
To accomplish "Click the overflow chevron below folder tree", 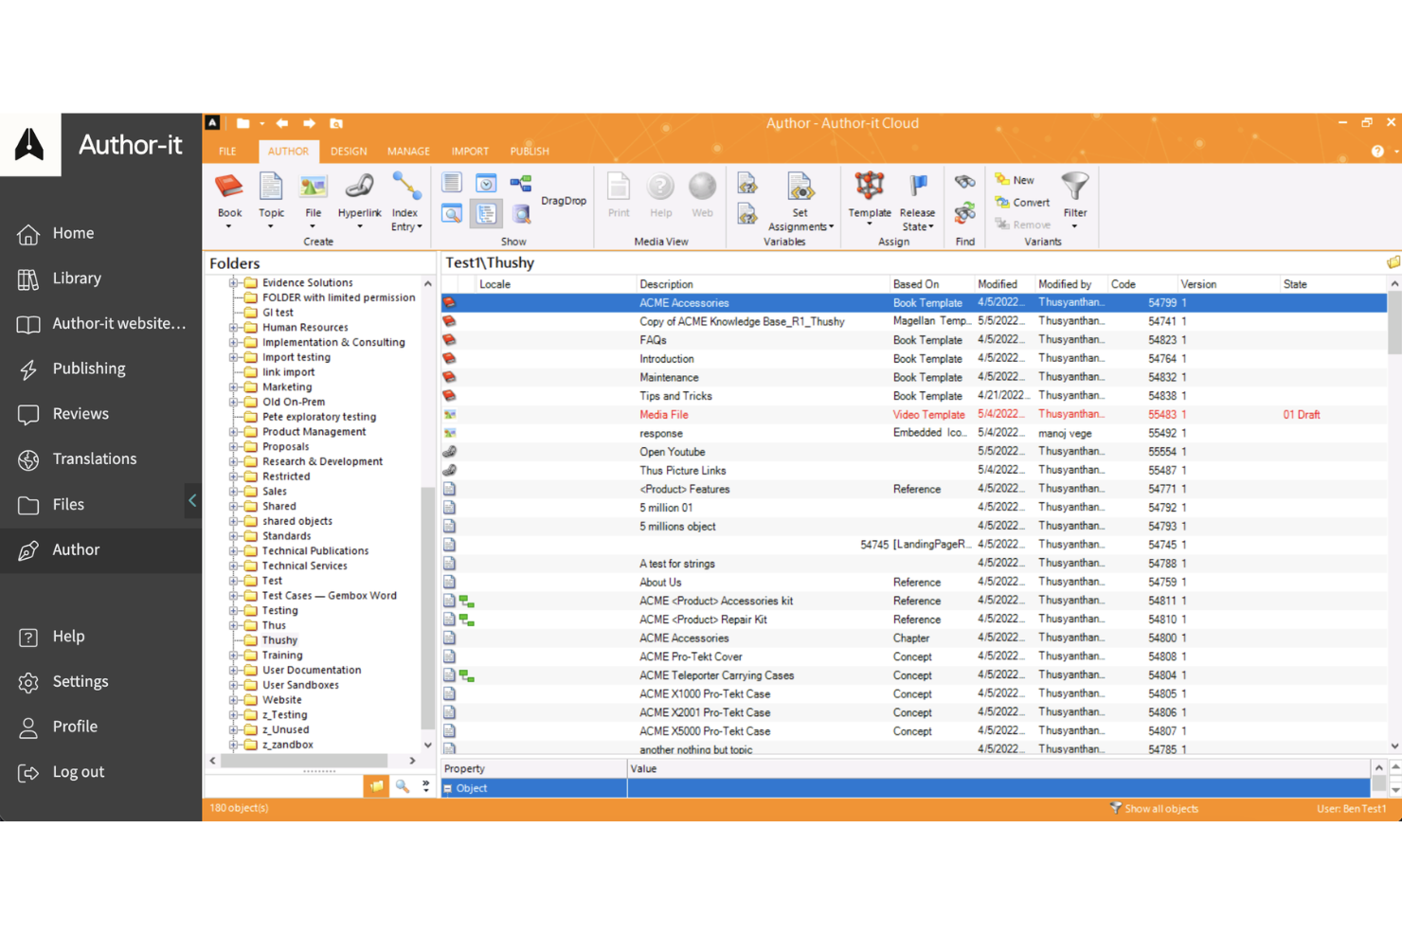I will 425,786.
